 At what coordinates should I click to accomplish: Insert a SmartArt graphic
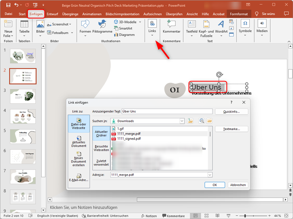[x=123, y=28]
